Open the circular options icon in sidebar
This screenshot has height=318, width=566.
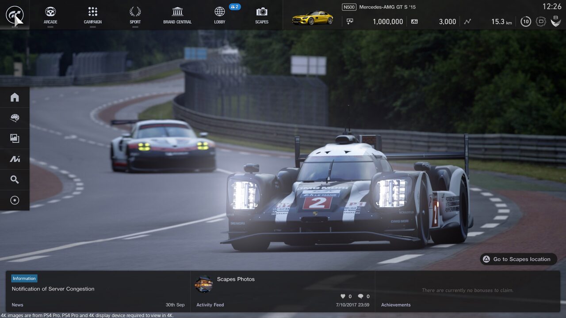tap(15, 200)
